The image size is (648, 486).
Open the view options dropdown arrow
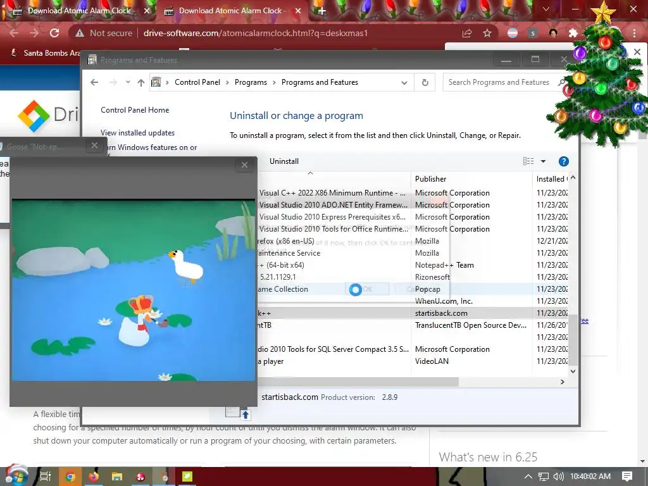[544, 161]
